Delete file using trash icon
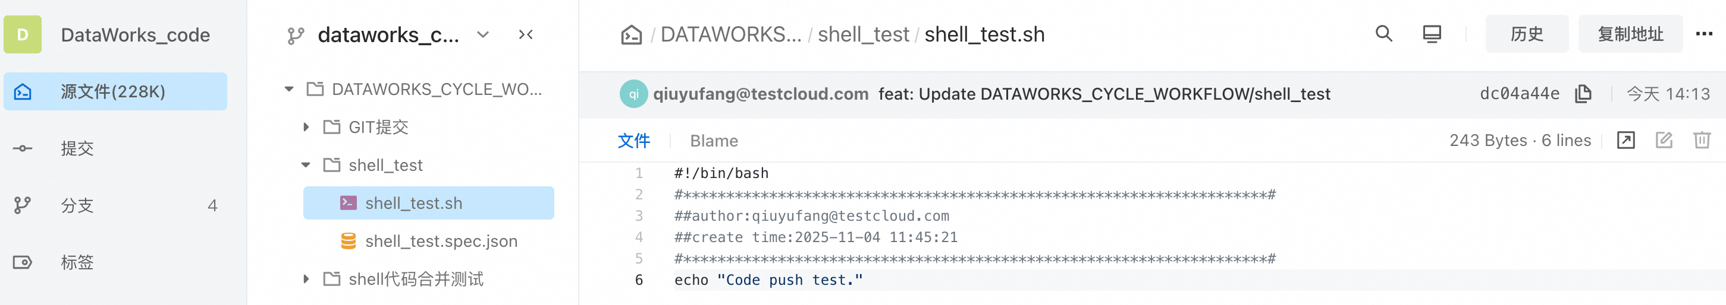Screen dimensions: 1726x305 coord(1701,141)
